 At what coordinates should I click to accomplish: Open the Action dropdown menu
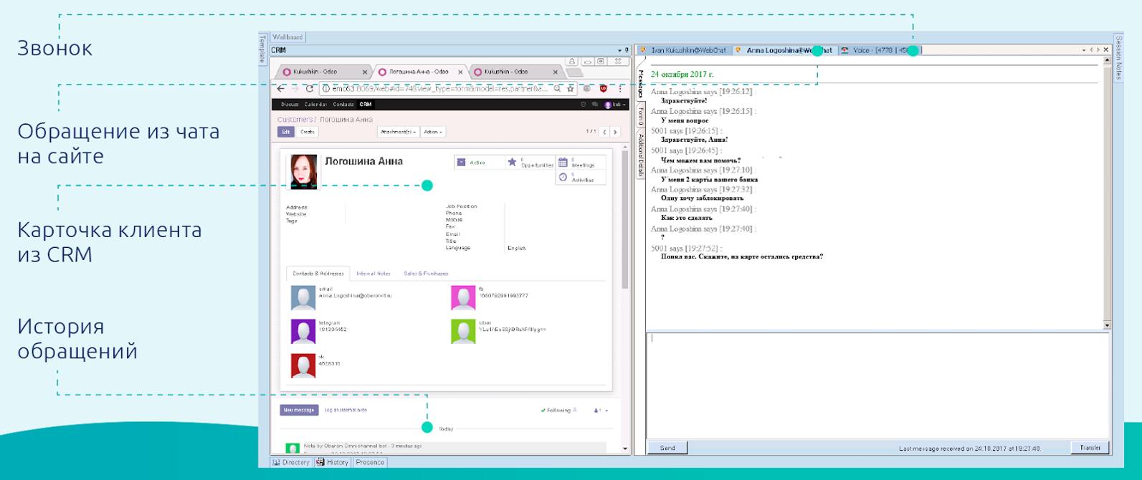click(433, 132)
